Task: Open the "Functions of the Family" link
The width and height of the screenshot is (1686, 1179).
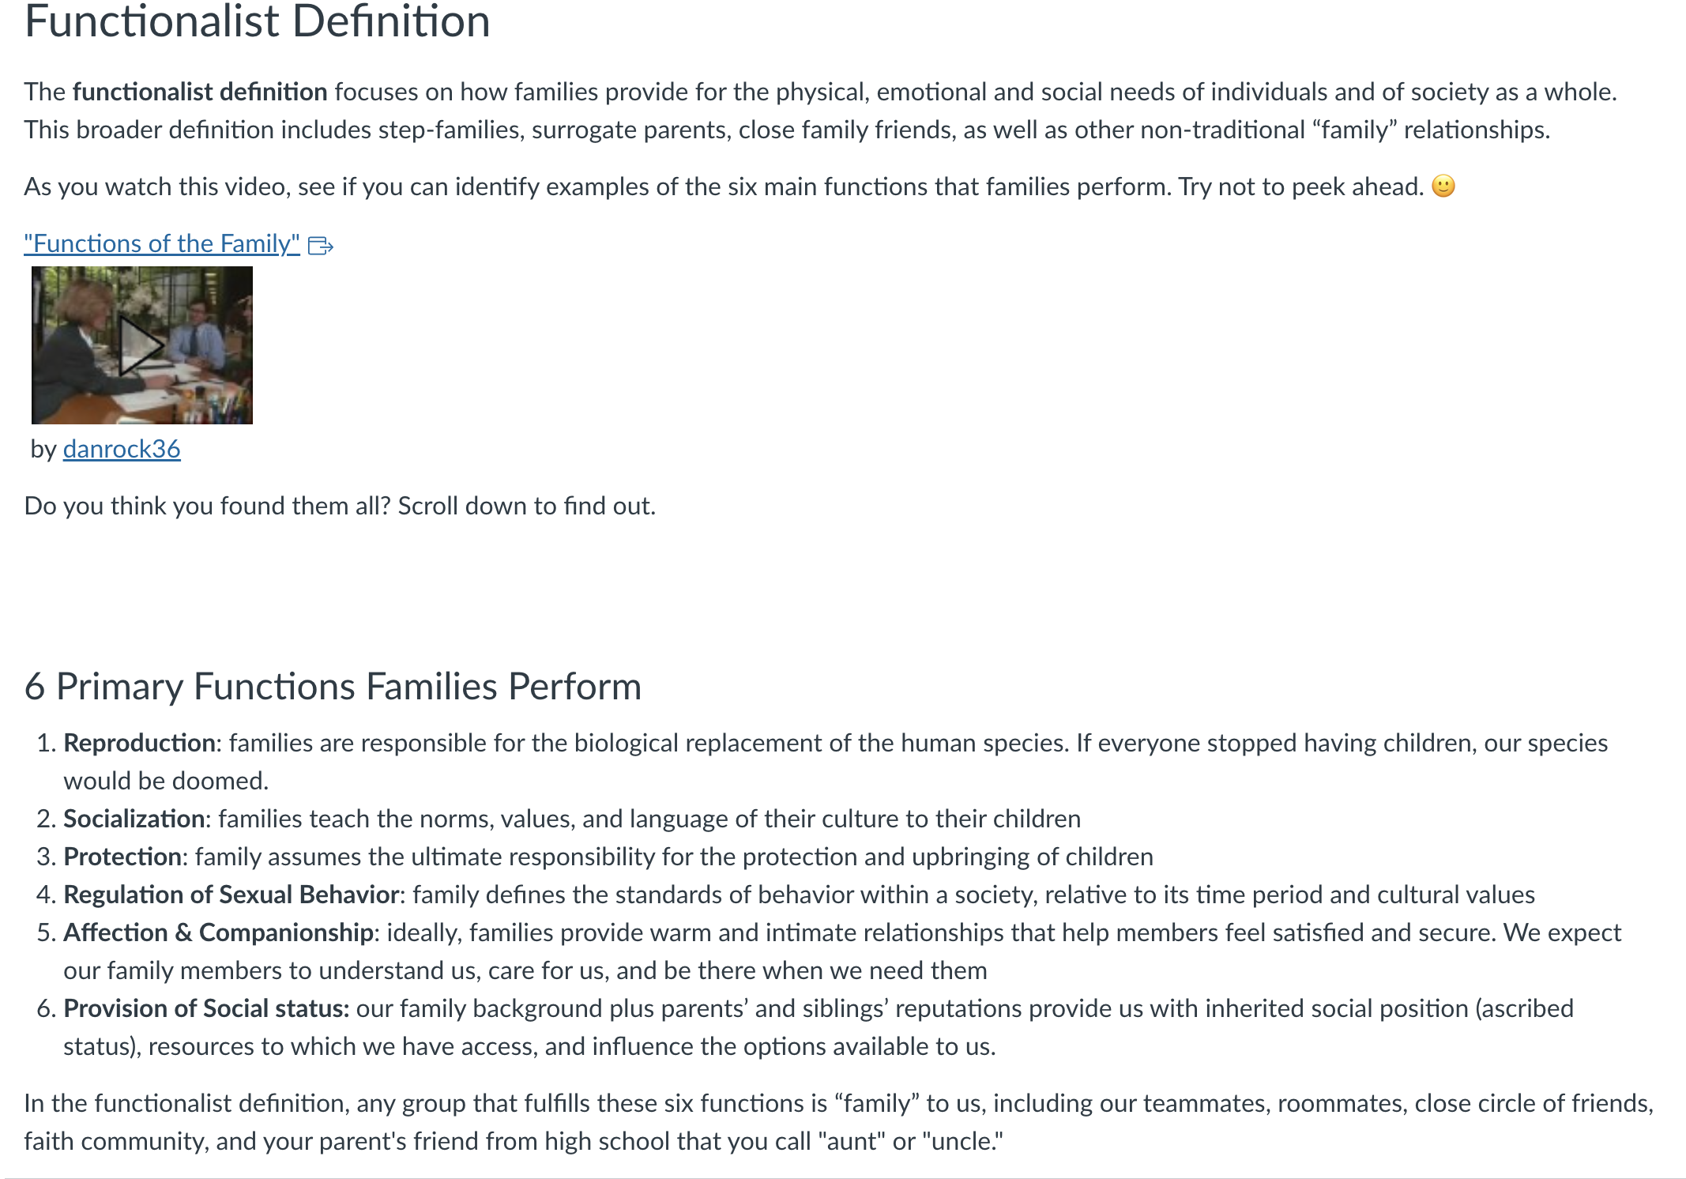Action: [162, 244]
